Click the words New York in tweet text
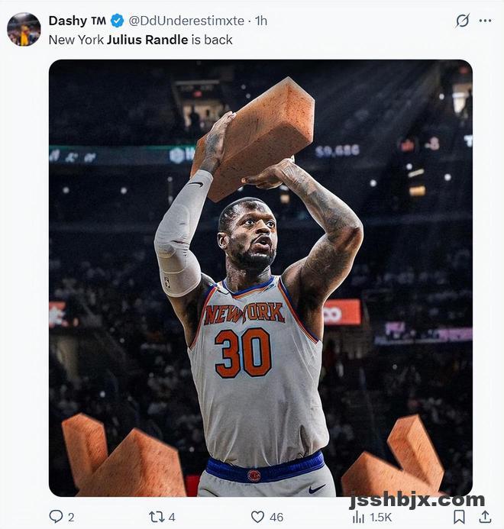The height and width of the screenshot is (529, 504). coord(76,40)
